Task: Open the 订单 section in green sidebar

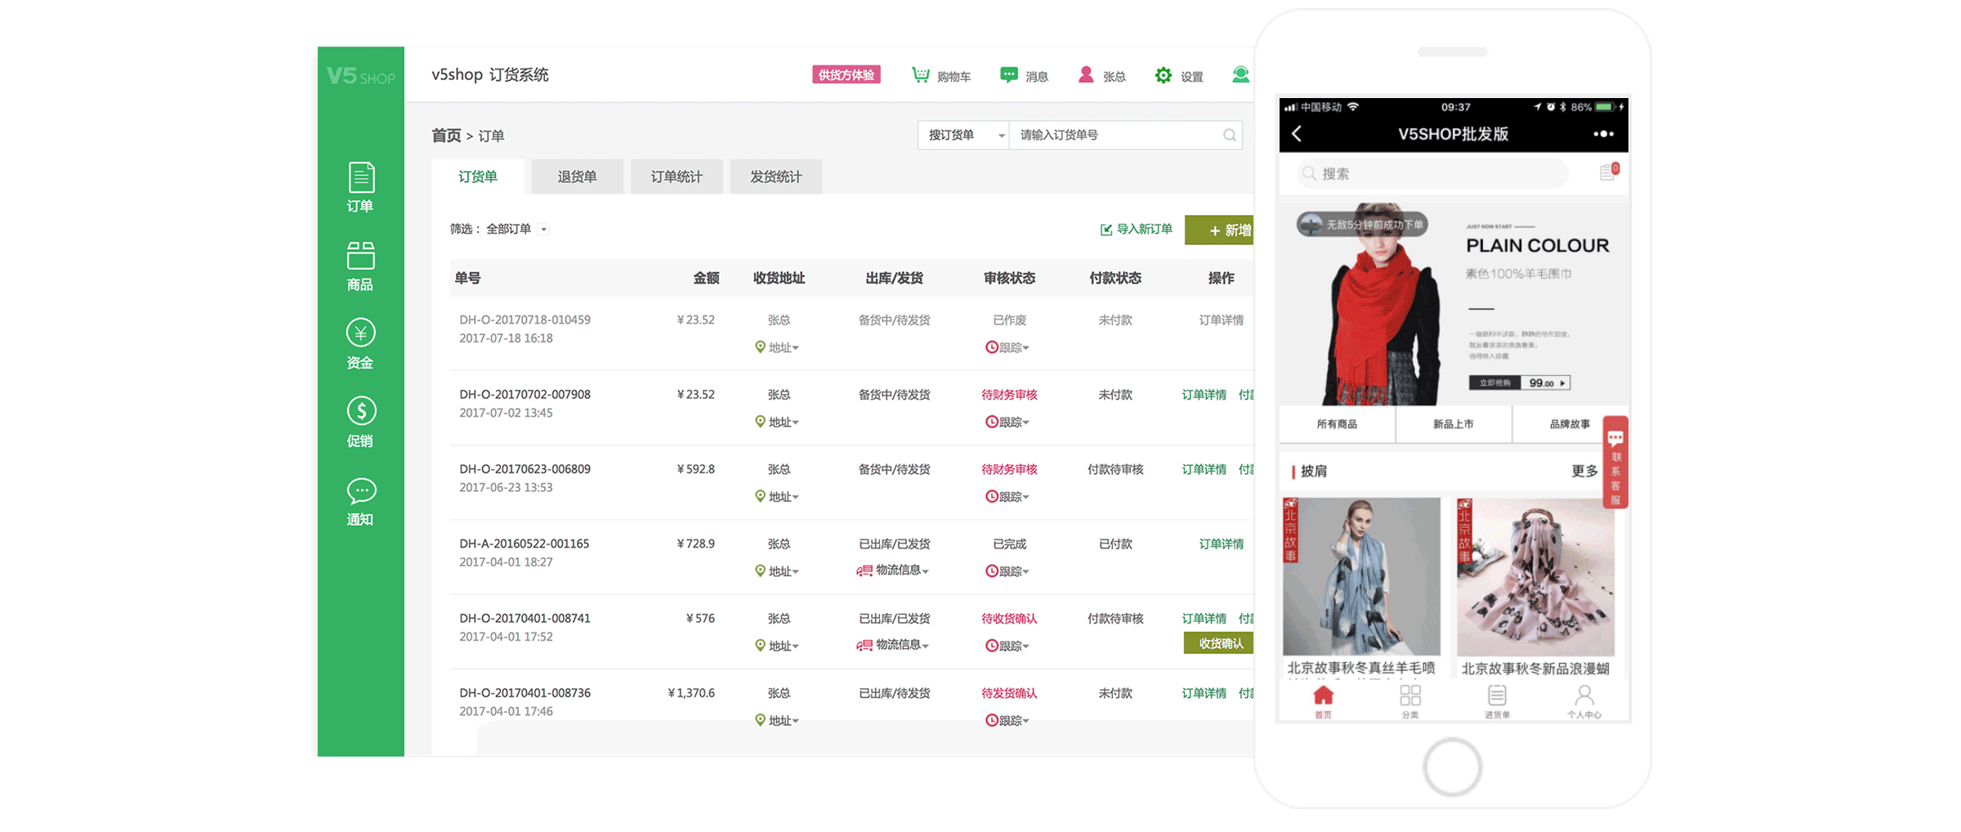Action: click(360, 187)
